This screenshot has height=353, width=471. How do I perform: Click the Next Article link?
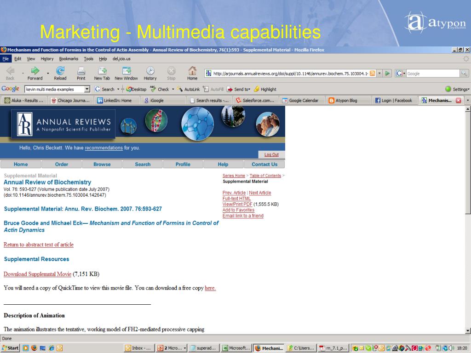[x=260, y=193]
